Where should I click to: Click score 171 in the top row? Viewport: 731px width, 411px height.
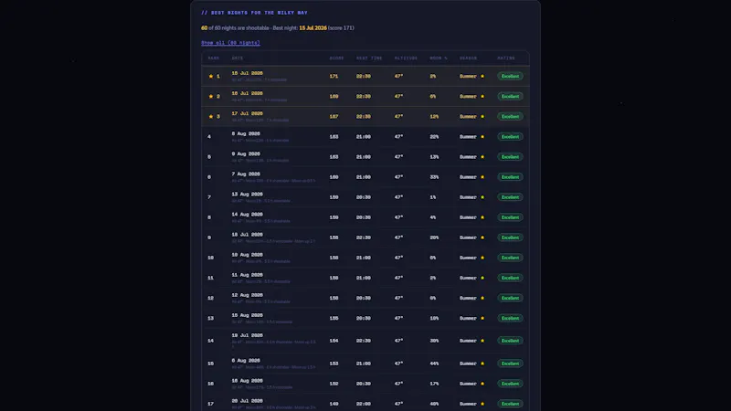click(x=334, y=76)
